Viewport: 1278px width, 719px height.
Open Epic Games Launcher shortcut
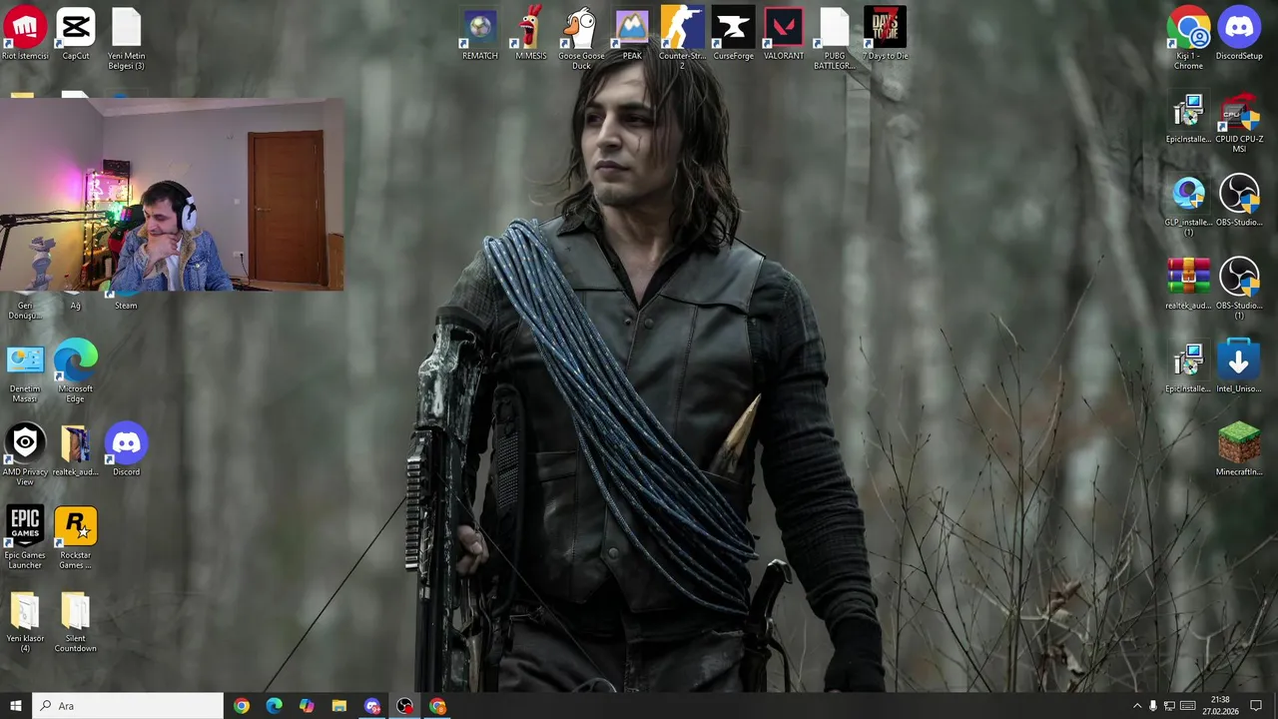[x=25, y=539]
